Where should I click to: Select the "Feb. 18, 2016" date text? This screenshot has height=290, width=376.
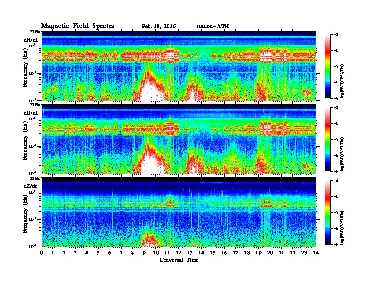point(159,26)
